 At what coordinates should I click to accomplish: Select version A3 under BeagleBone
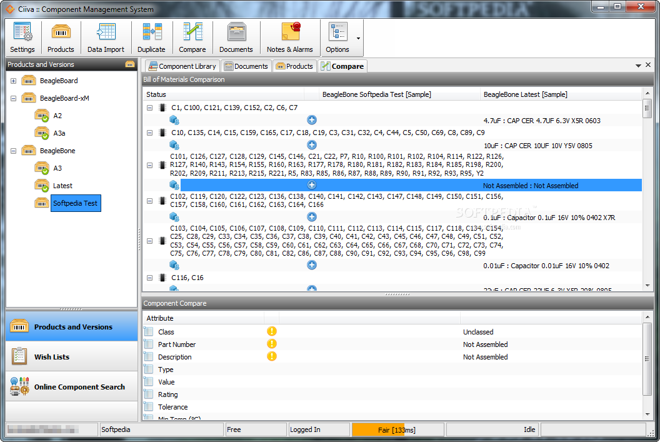[57, 168]
